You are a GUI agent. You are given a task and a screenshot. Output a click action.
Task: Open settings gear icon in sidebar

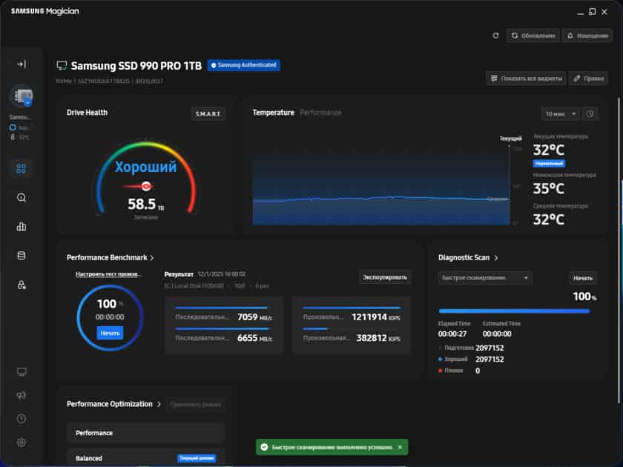22,443
